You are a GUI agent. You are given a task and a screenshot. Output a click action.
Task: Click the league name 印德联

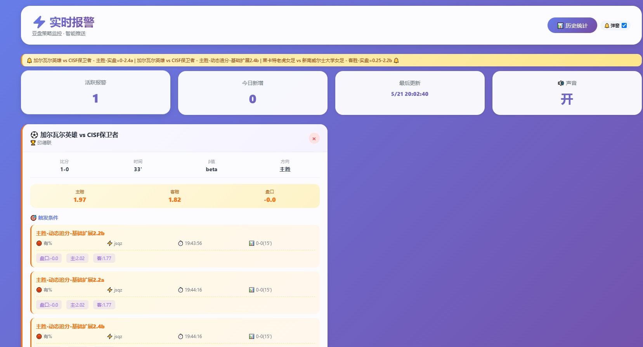click(x=44, y=143)
